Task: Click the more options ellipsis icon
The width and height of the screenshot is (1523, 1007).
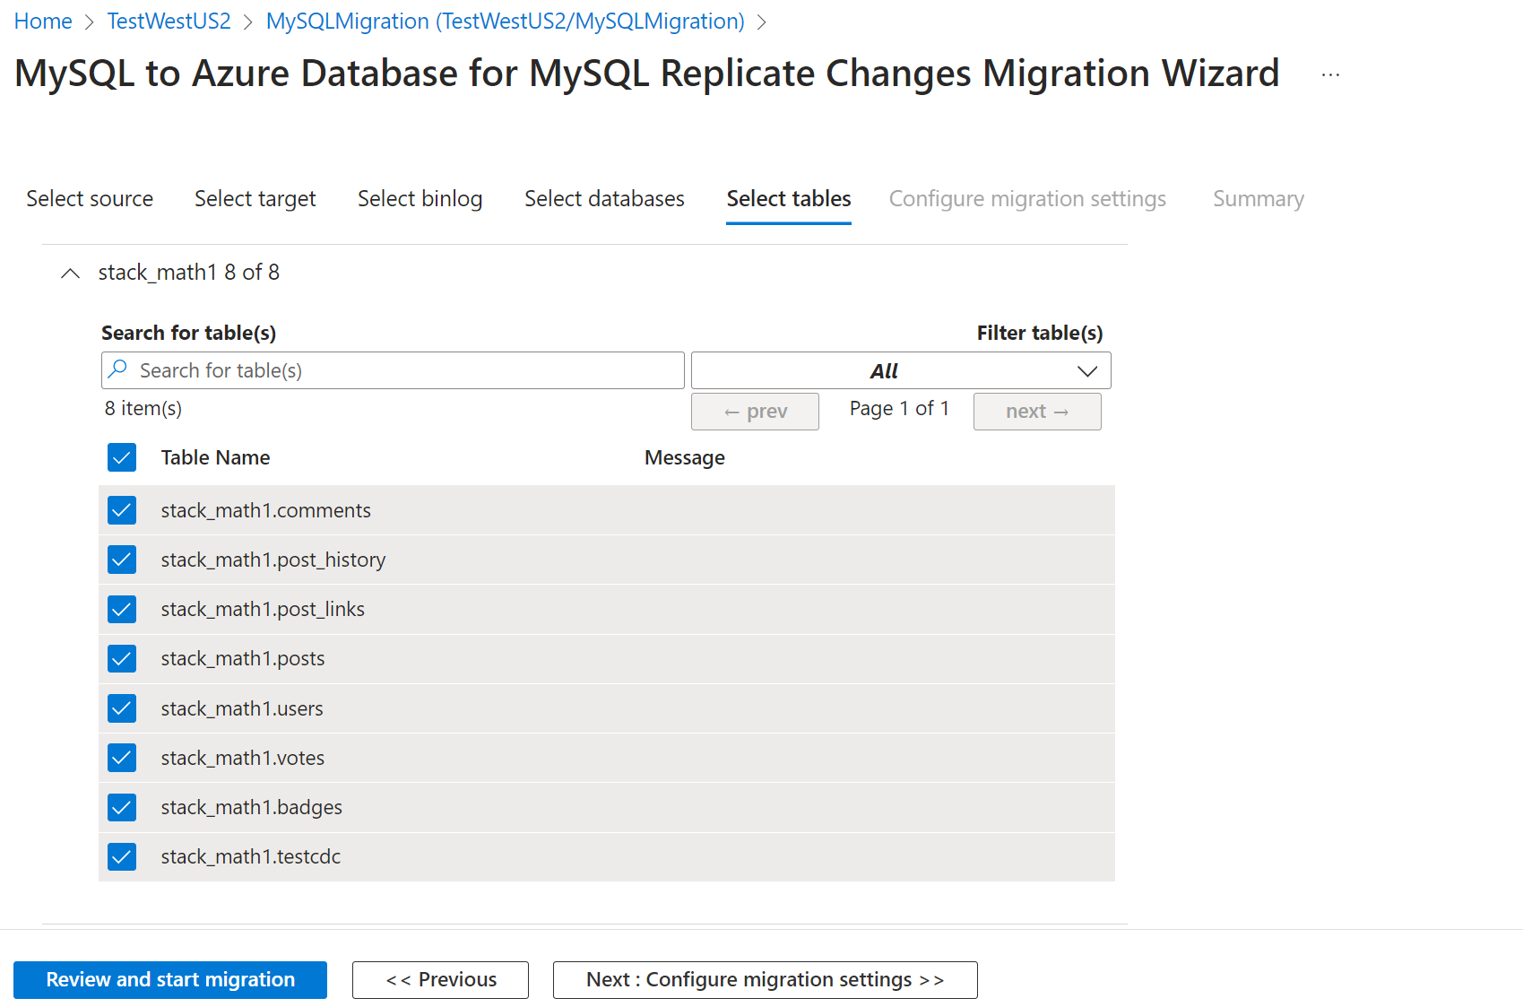Action: (x=1330, y=75)
